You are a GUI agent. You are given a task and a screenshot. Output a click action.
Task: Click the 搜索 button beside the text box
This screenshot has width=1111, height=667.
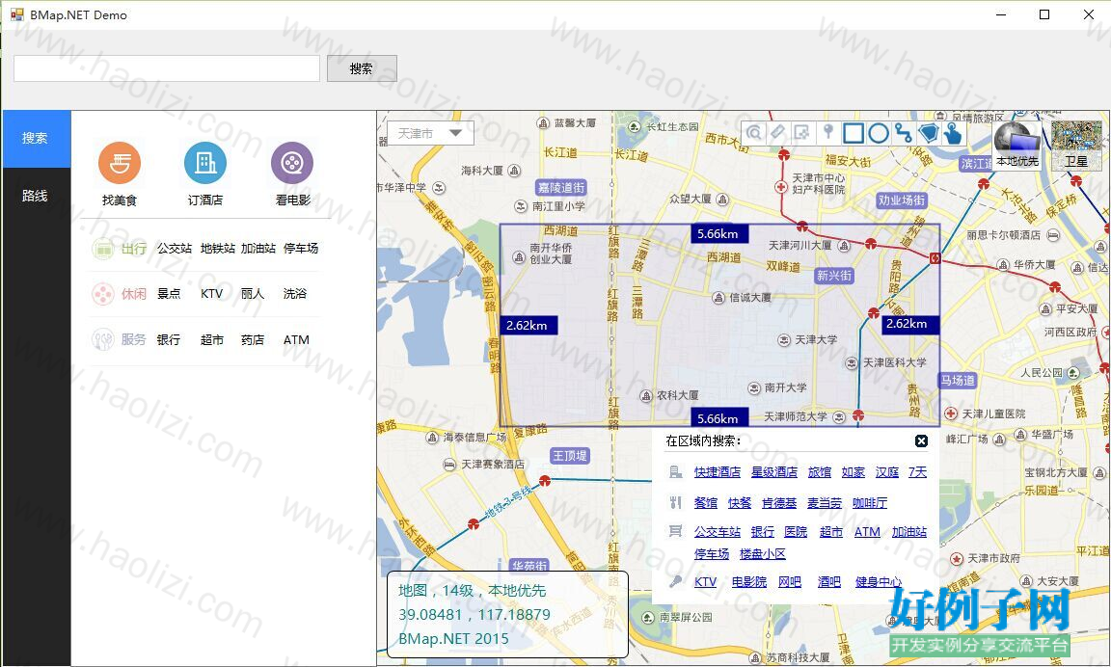(362, 68)
